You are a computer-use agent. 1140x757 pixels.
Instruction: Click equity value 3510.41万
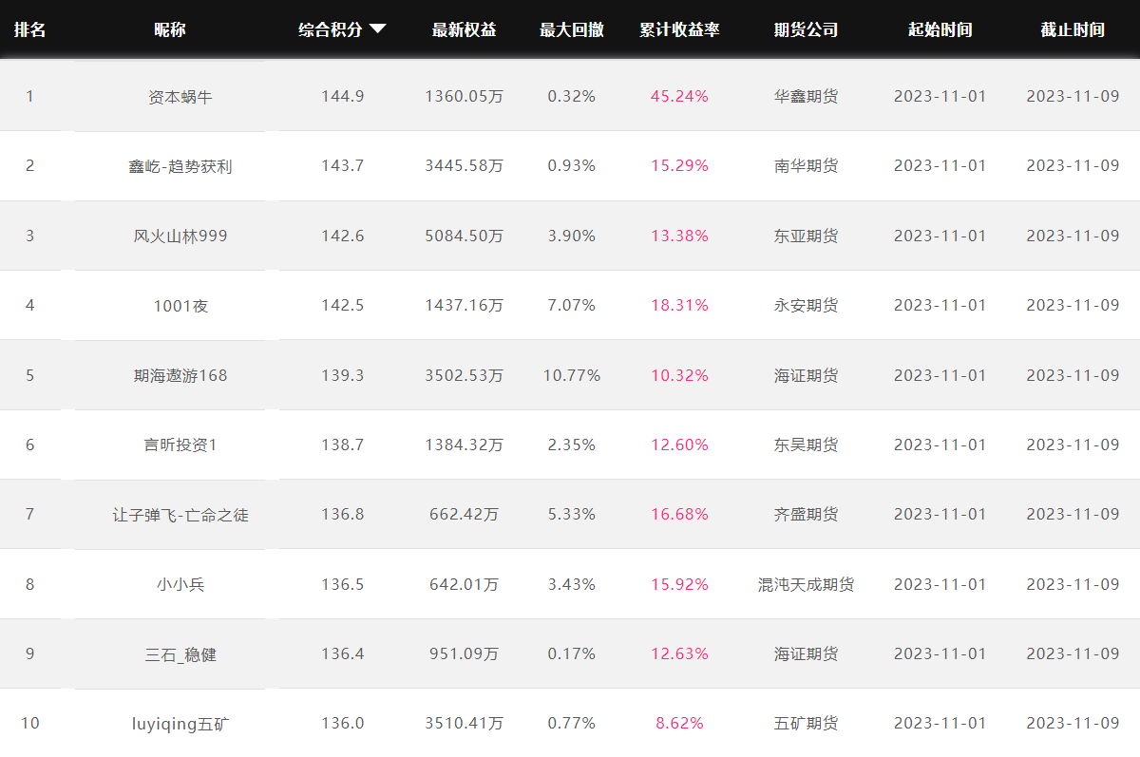click(464, 723)
